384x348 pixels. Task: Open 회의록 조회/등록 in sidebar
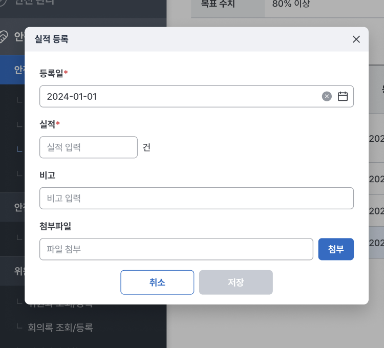(x=60, y=328)
